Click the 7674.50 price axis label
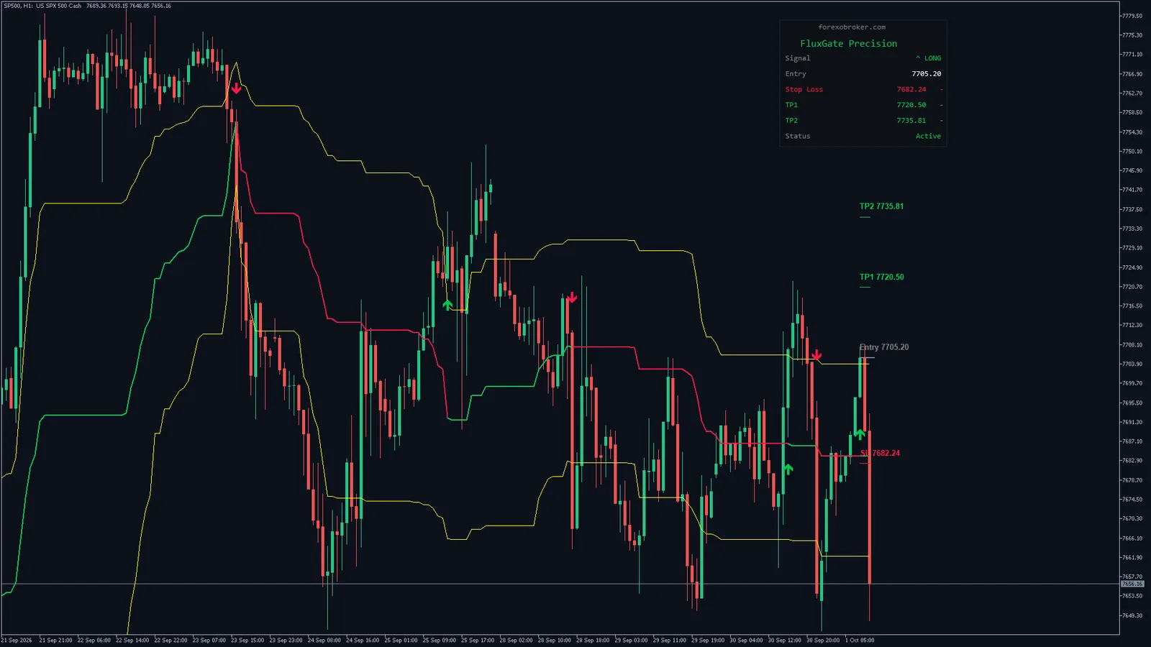The width and height of the screenshot is (1151, 647). click(x=1132, y=499)
